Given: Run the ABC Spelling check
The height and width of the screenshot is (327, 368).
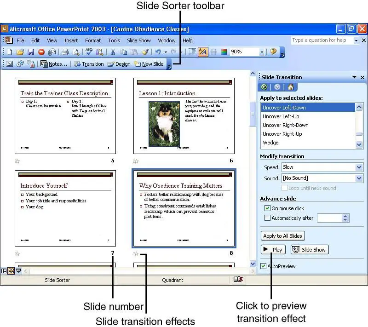Looking at the screenshot, I should tap(89, 52).
